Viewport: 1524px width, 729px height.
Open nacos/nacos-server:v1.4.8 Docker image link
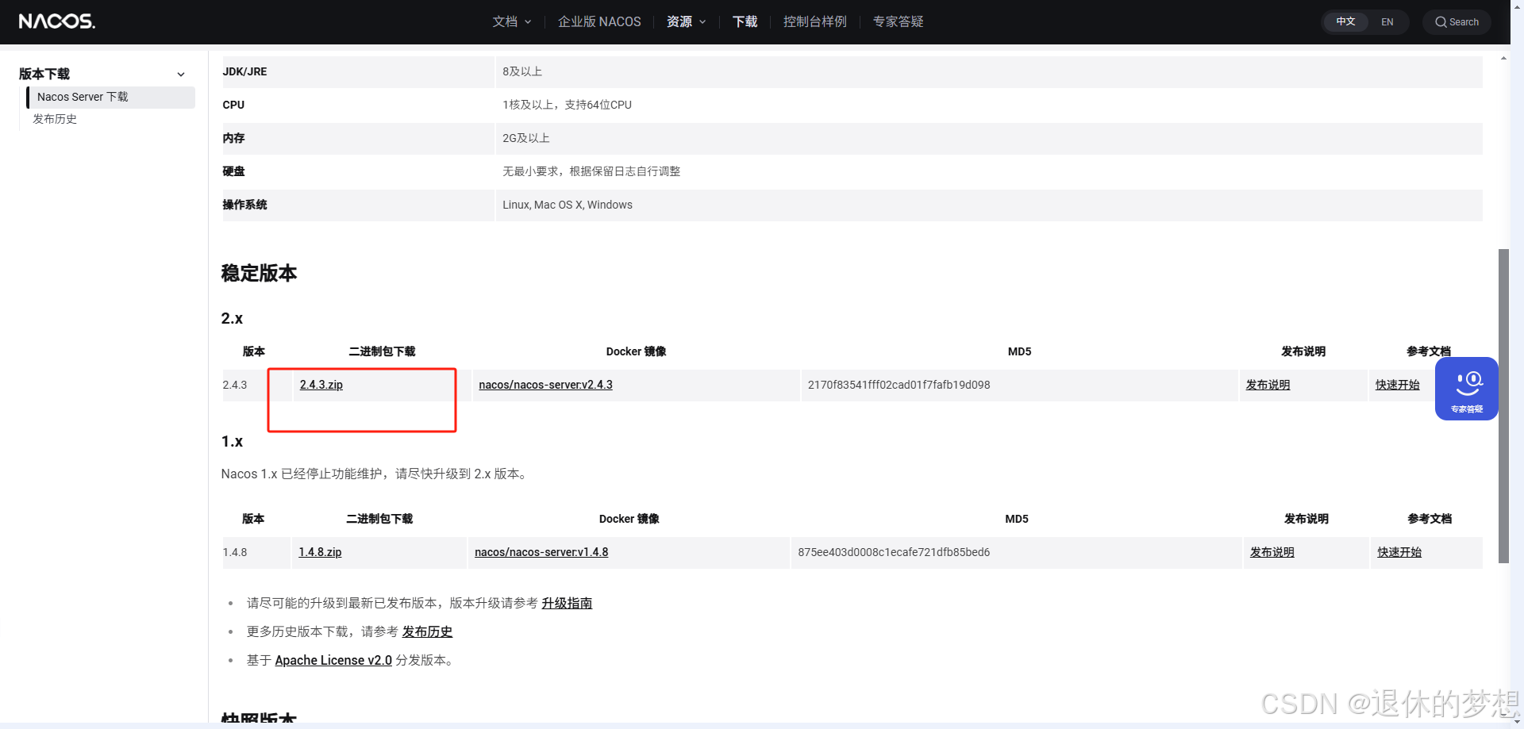point(541,552)
